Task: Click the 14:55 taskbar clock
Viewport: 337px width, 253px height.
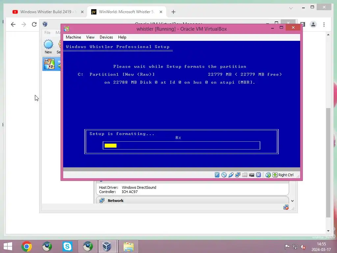Action: click(321, 244)
